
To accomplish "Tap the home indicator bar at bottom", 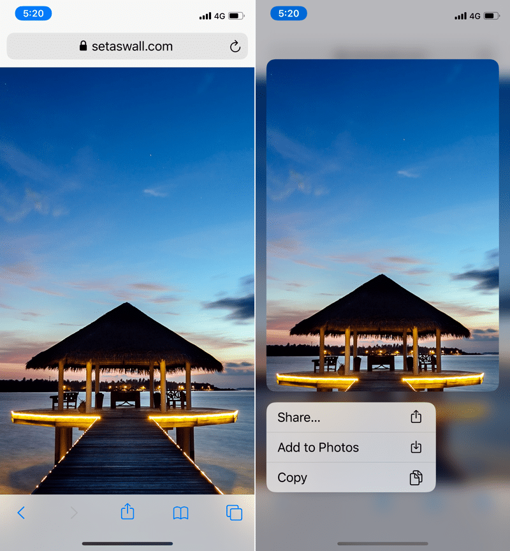I will point(127,543).
